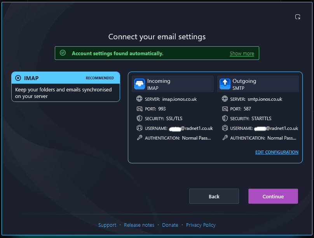The width and height of the screenshot is (314, 238).
Task: Click the Outgoing SMTP upload arrow icon
Action: (225, 84)
